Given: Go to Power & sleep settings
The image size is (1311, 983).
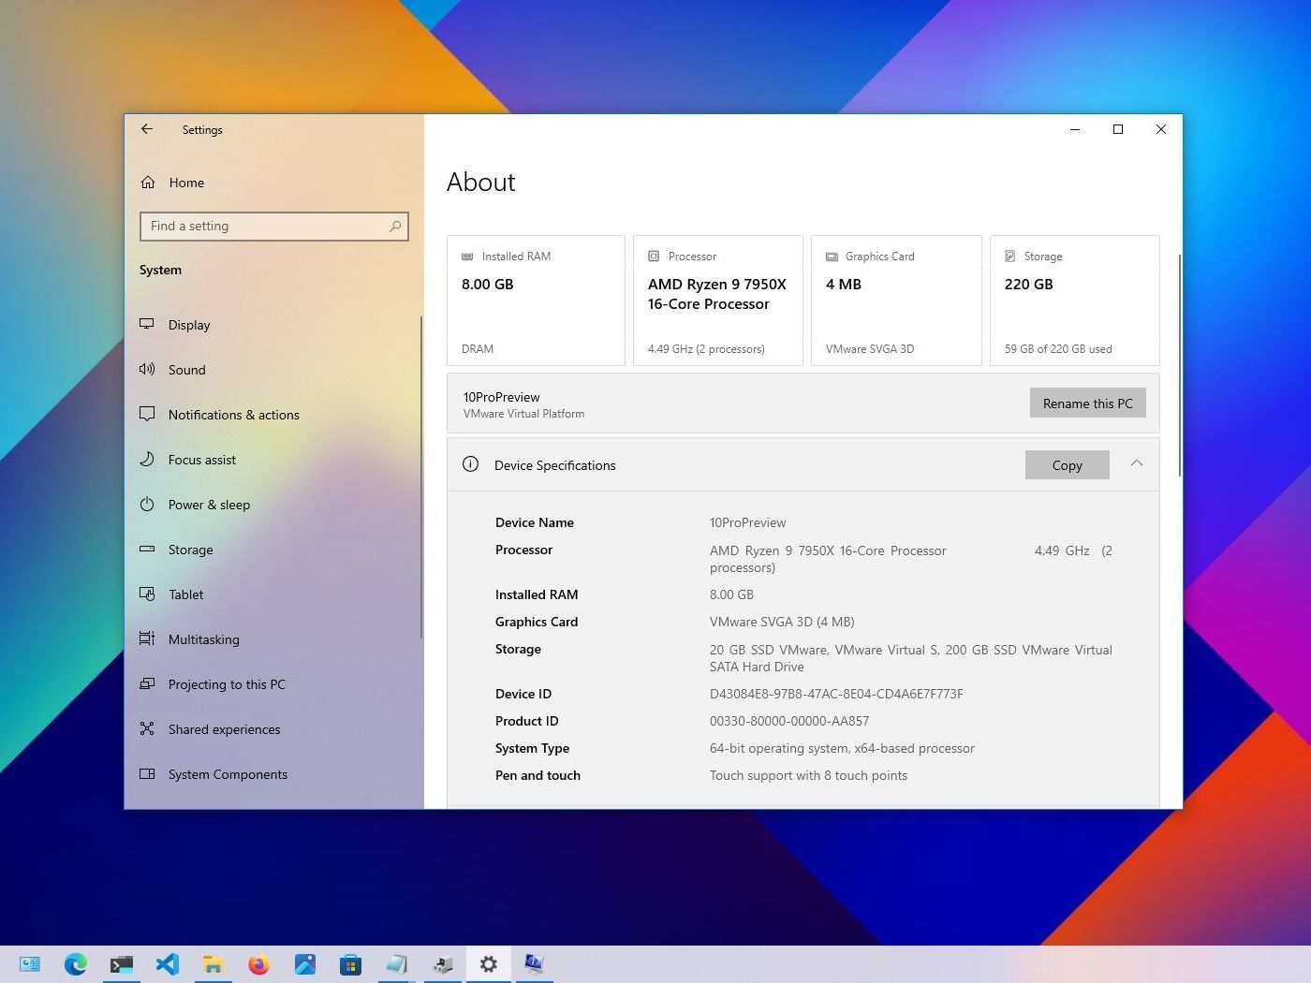Looking at the screenshot, I should [209, 505].
